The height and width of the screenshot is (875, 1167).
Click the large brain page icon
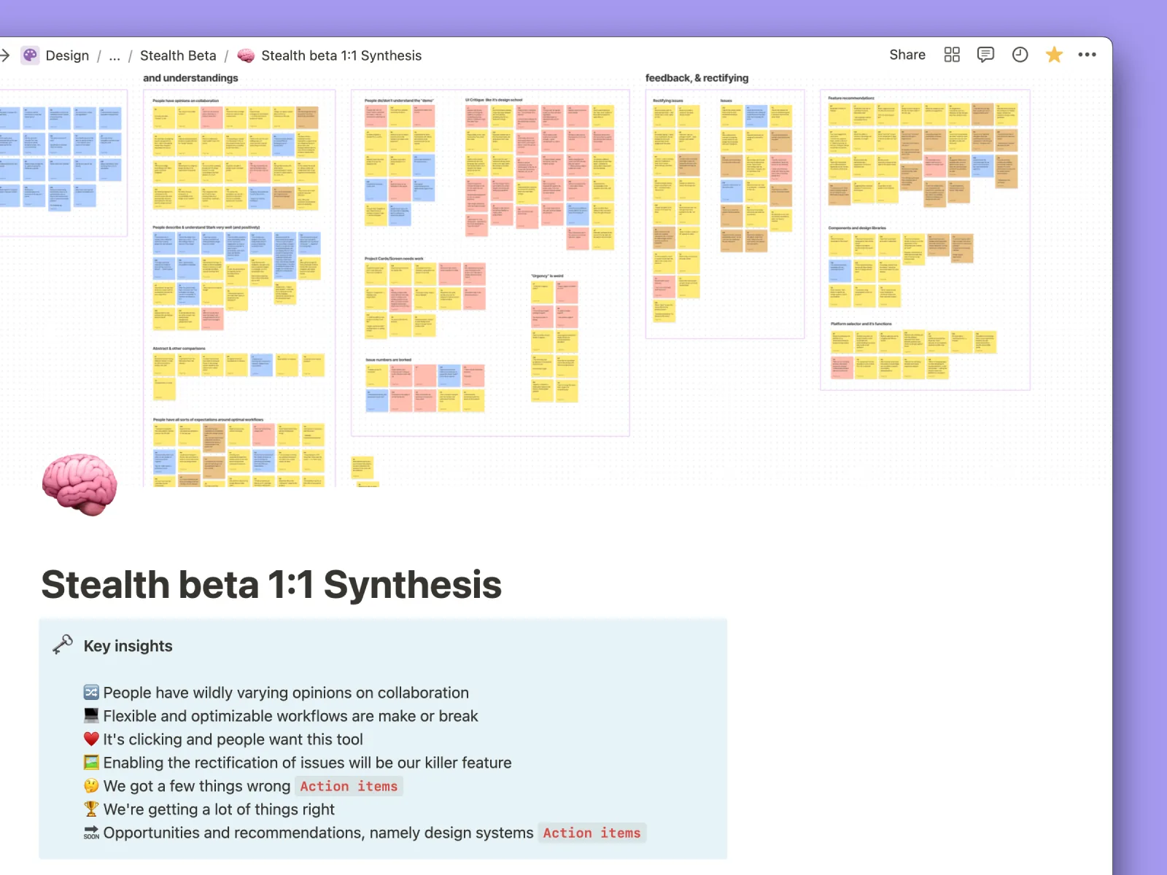point(80,484)
